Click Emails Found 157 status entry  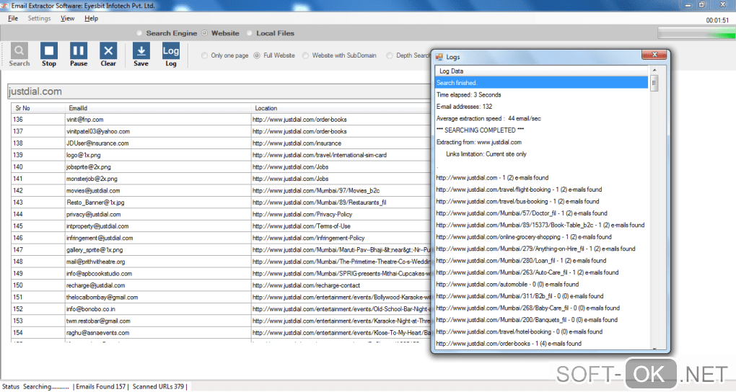pos(100,387)
